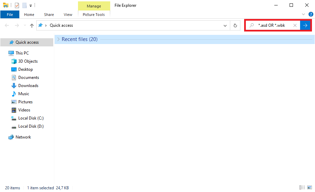Click the Documents page icon

pyautogui.click(x=14, y=78)
